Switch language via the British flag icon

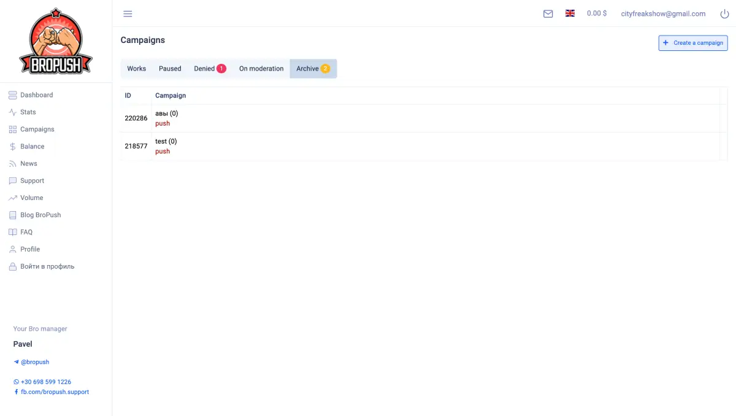pyautogui.click(x=570, y=12)
